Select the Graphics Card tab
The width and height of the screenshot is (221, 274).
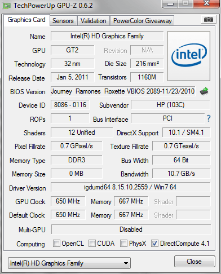(26, 20)
